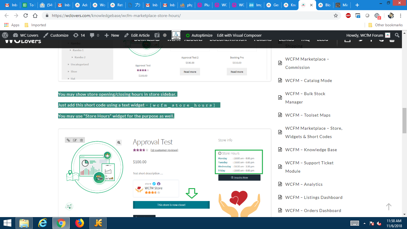Open Autoptimize in the admin bar
Viewport: 407px width, 229px height.
coord(199,35)
